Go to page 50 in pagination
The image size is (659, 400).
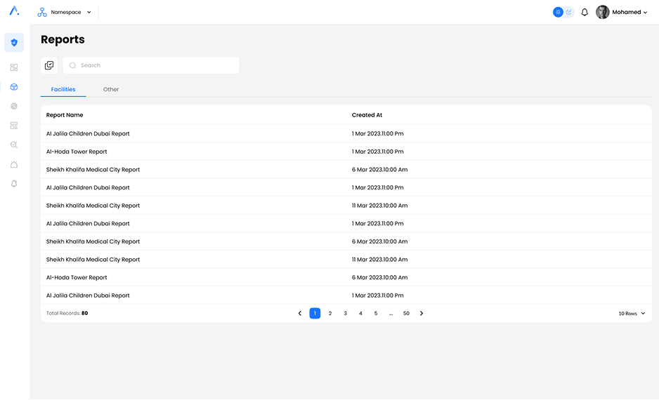[x=406, y=314]
